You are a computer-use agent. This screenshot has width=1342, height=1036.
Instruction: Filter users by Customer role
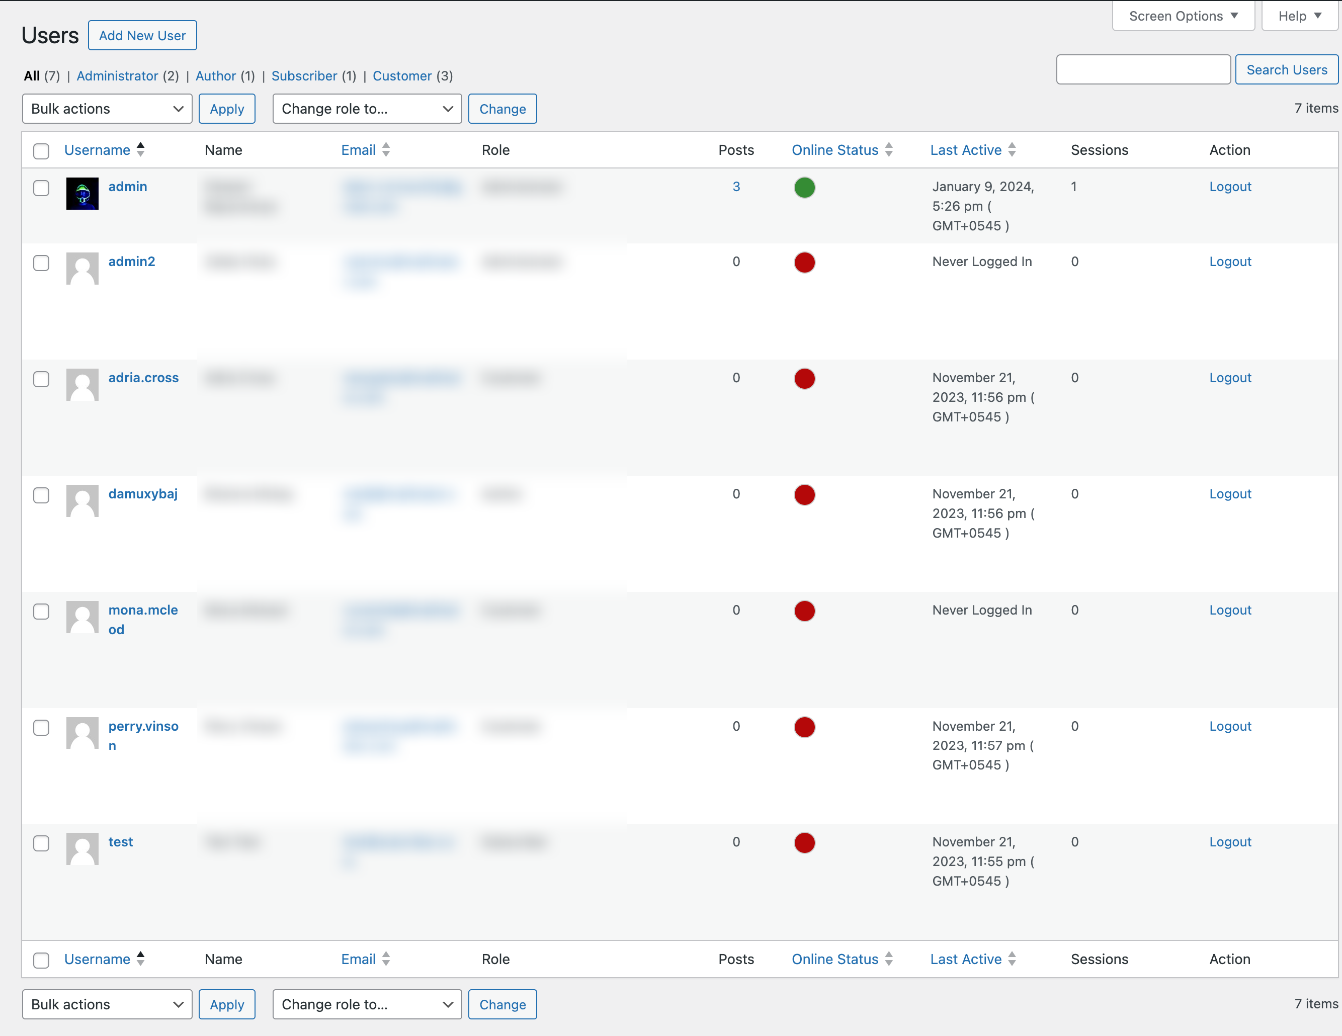[x=402, y=75]
